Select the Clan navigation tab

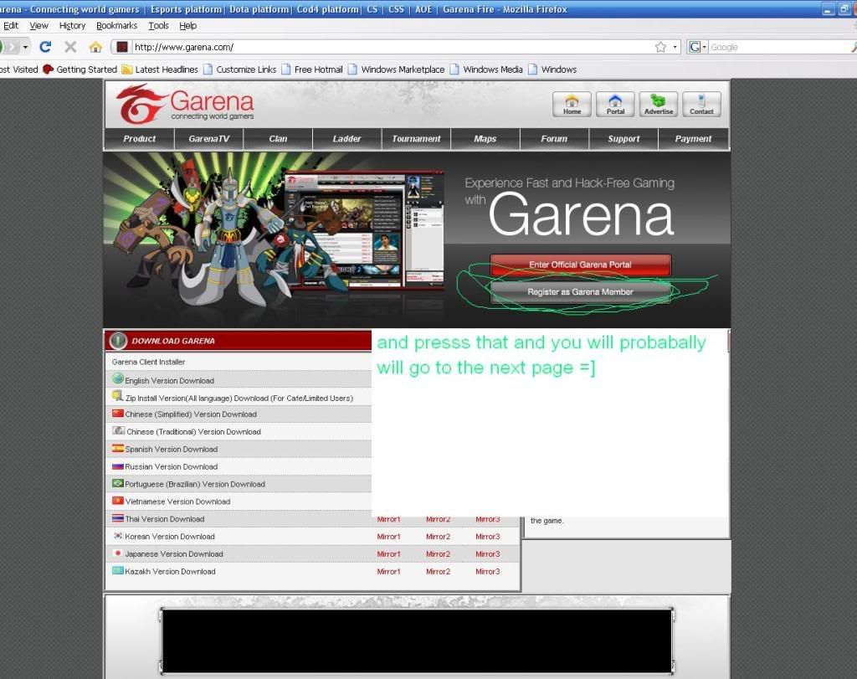pyautogui.click(x=278, y=139)
